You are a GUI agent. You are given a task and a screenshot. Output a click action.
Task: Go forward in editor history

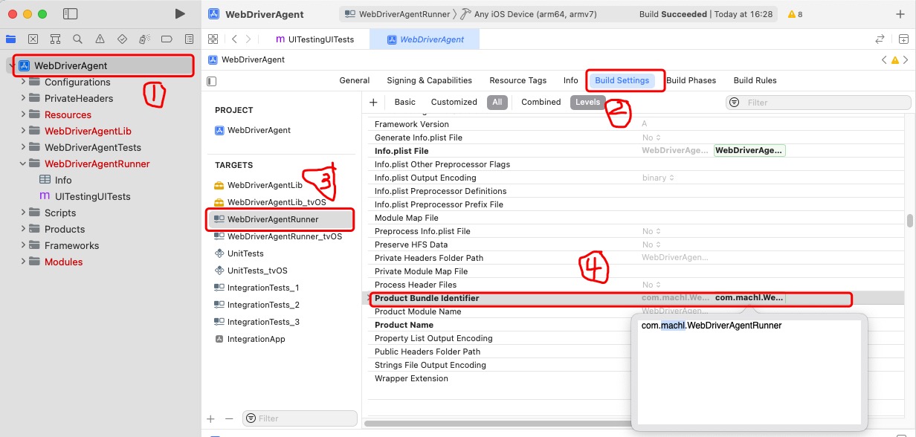pyautogui.click(x=248, y=39)
